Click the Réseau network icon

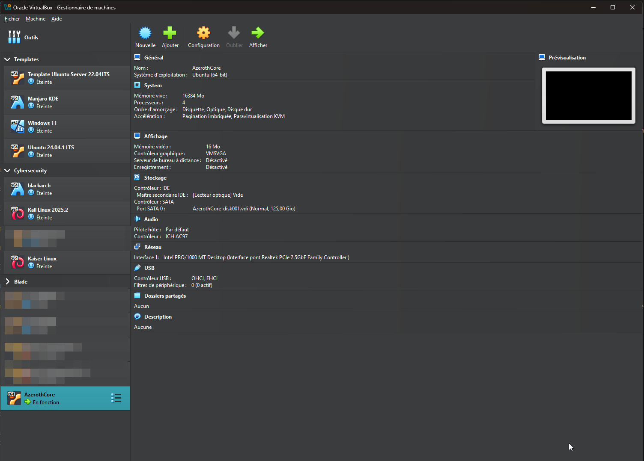(137, 247)
